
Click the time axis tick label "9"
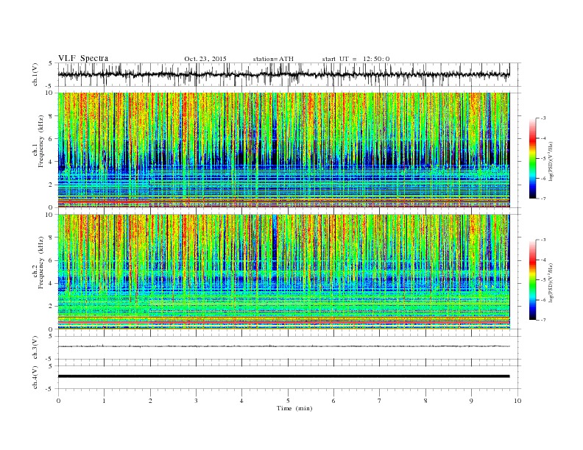[x=471, y=401]
